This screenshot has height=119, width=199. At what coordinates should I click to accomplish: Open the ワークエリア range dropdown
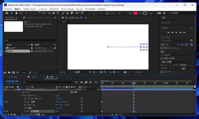(177, 55)
